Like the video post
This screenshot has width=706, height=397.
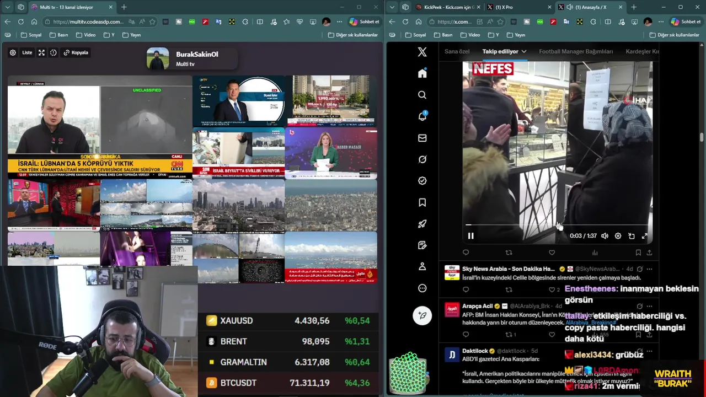pos(552,253)
